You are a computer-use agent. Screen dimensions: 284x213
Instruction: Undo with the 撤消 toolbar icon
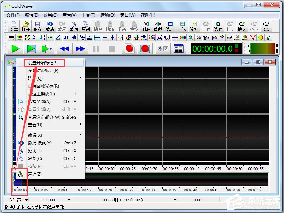(50, 26)
